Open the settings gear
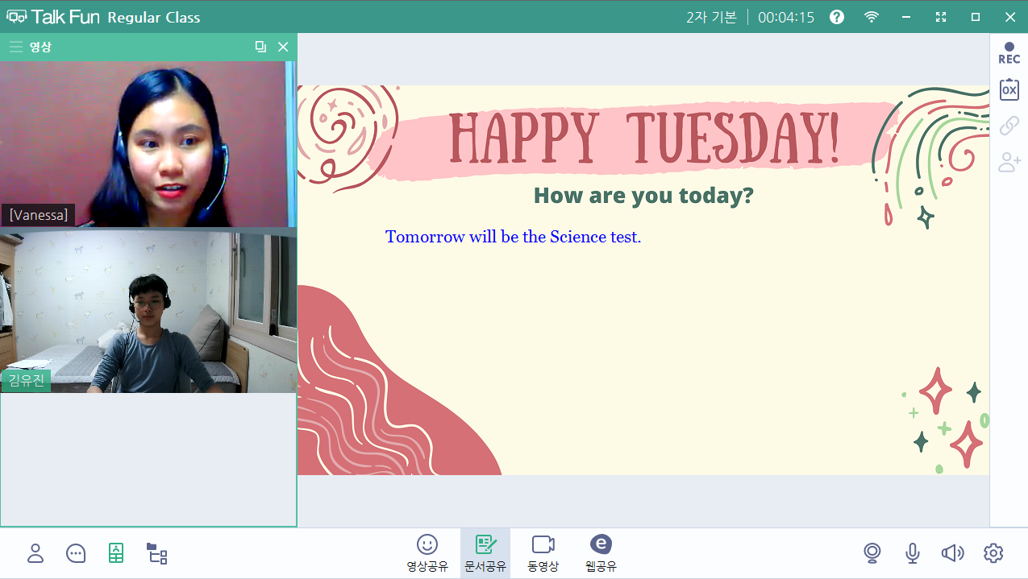Screen dimensions: 1028x579 point(993,553)
